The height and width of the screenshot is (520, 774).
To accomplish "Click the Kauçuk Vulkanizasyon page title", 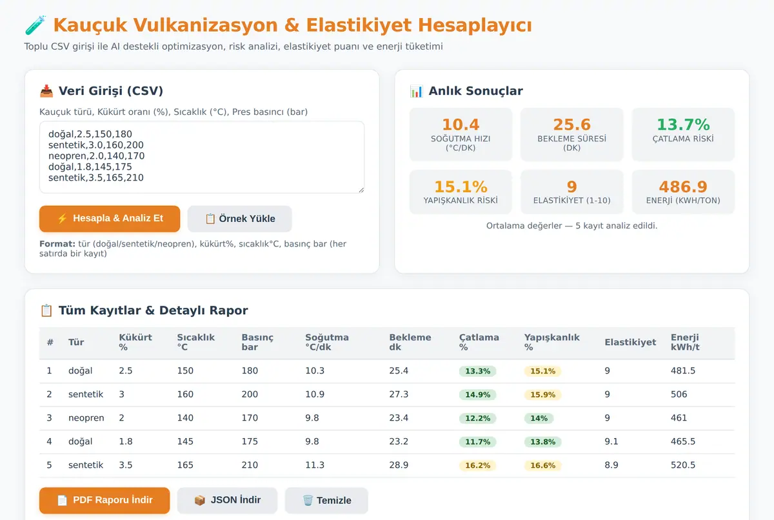I will pos(292,26).
